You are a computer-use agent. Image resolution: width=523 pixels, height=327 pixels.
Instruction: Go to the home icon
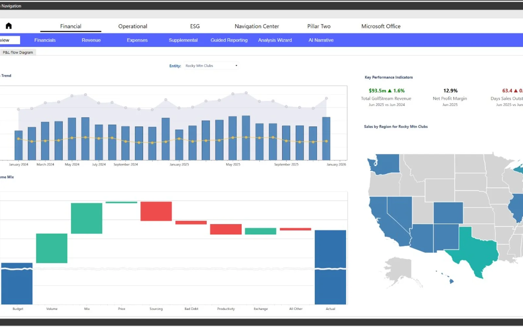click(9, 26)
